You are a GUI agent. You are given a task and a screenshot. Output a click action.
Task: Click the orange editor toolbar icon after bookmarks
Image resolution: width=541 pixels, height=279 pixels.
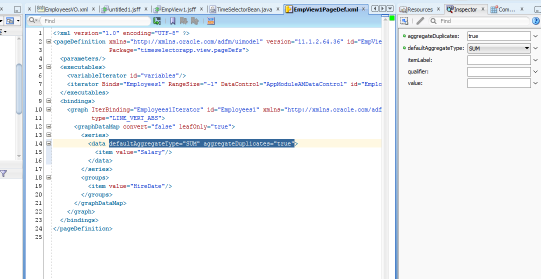(x=211, y=21)
